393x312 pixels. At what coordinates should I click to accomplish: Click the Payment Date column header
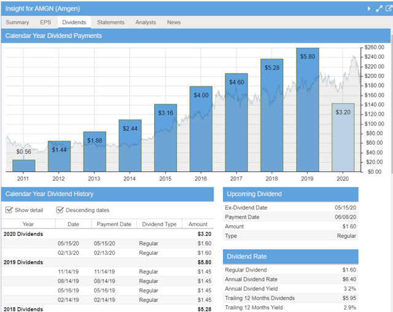click(114, 224)
